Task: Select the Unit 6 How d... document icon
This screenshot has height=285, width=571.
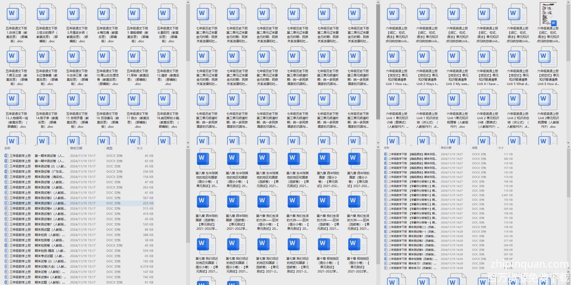Action: point(548,57)
